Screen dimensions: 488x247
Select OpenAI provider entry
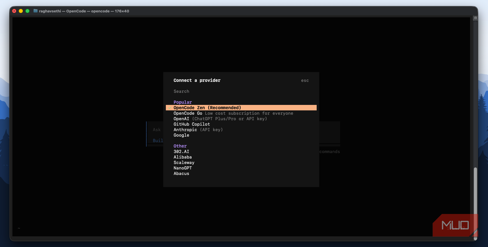[241, 119]
